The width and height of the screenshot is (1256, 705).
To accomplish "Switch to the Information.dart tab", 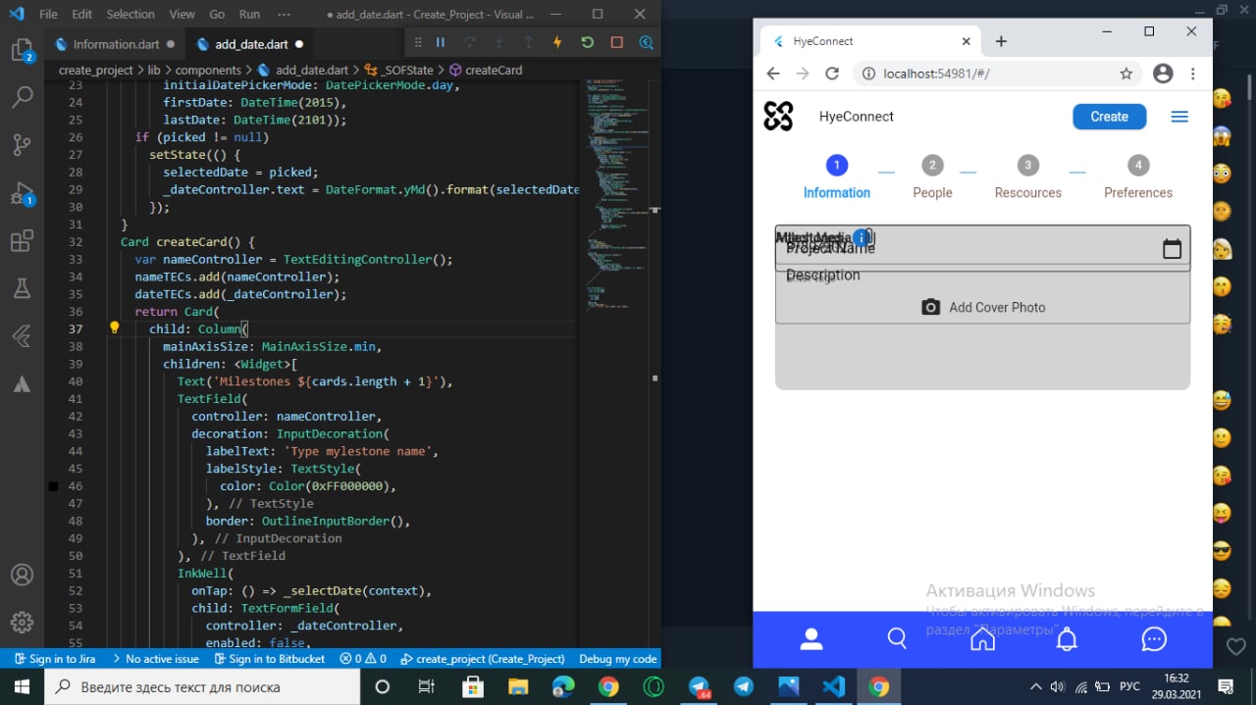I will (x=115, y=44).
